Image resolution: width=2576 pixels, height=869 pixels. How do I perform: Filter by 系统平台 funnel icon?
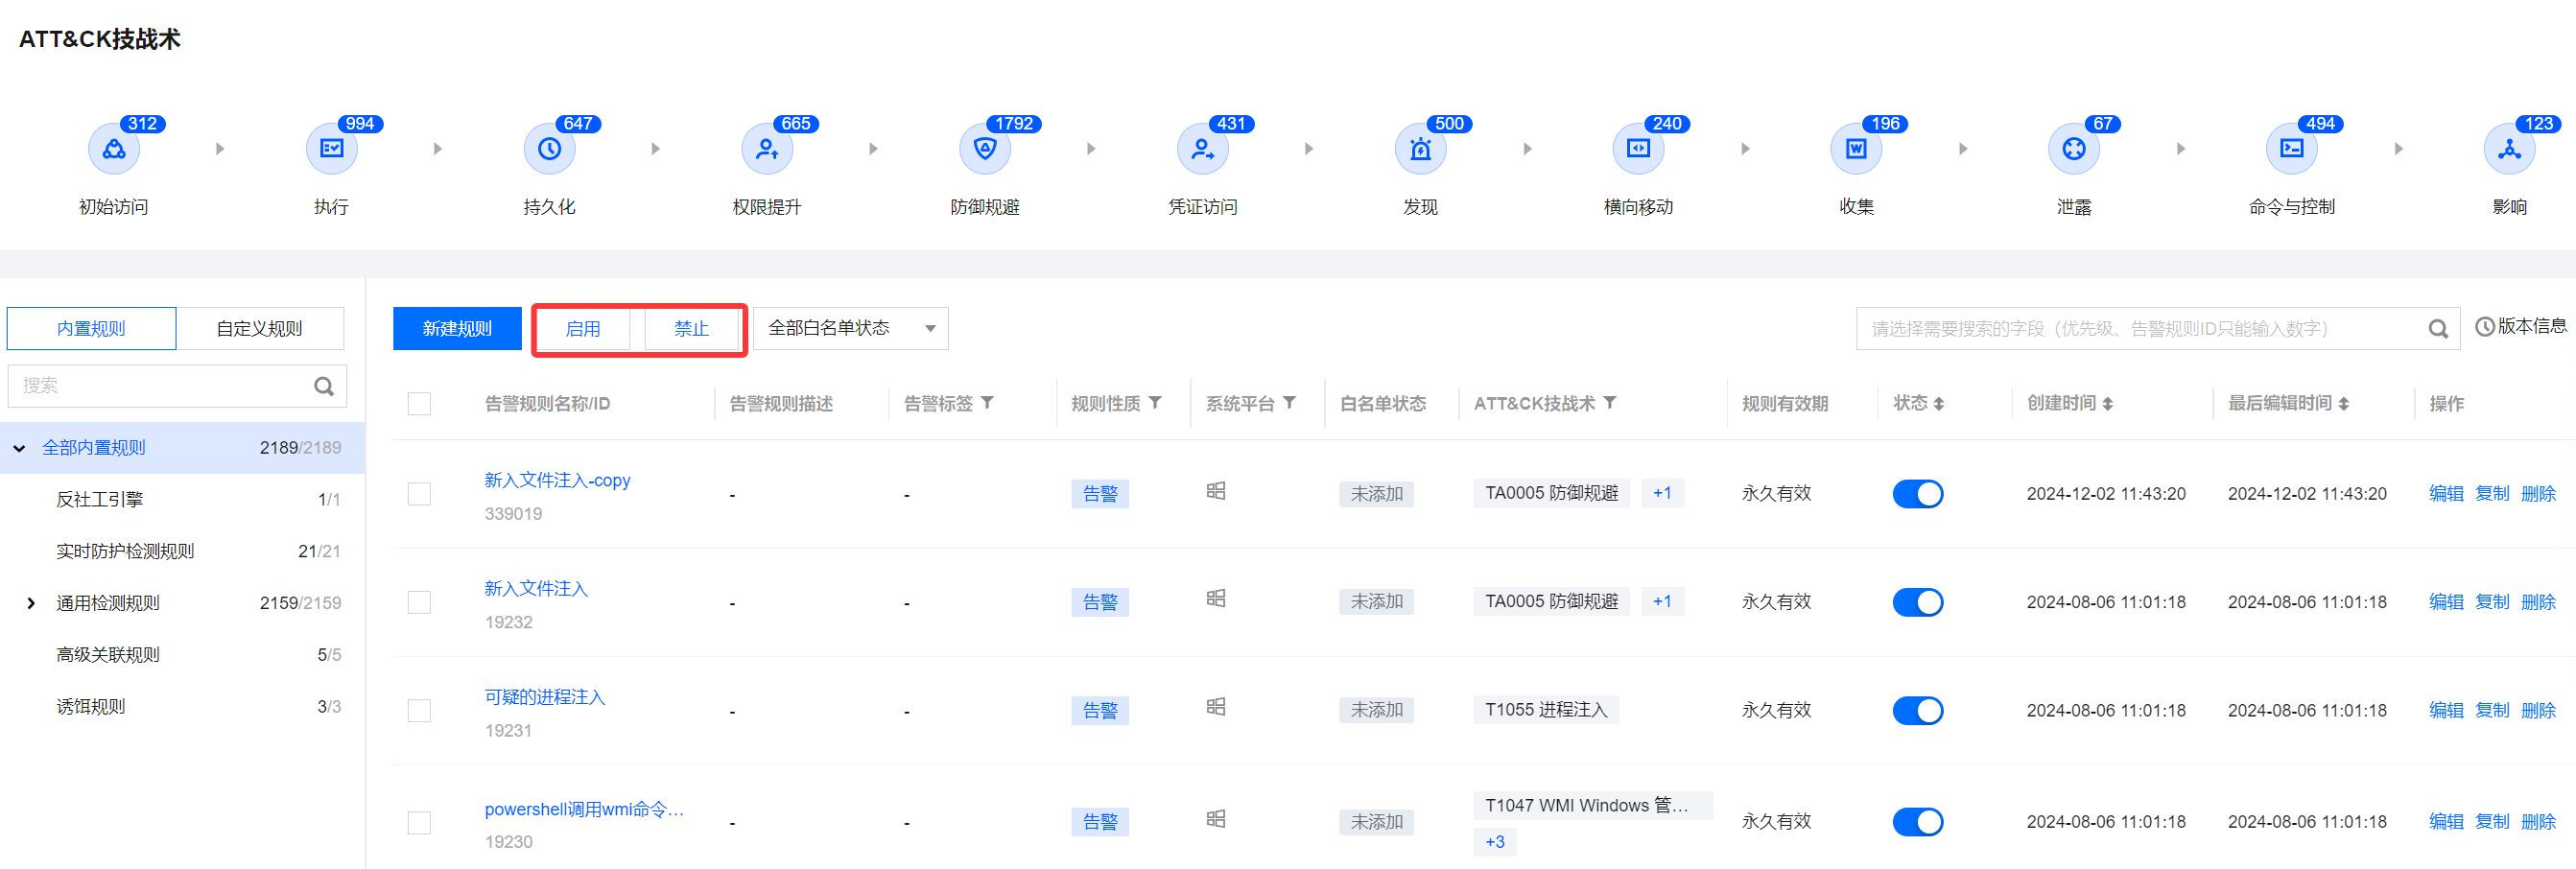click(1289, 402)
